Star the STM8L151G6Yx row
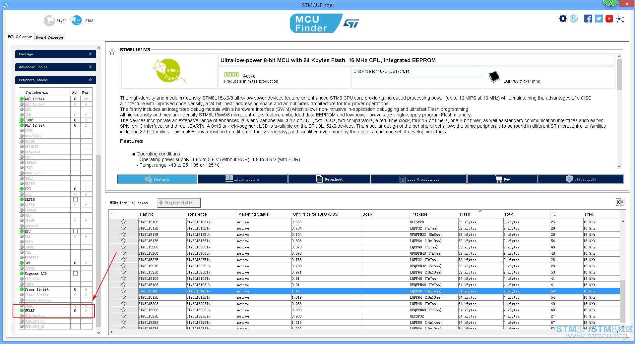Image resolution: width=635 pixels, height=344 pixels. [x=123, y=222]
